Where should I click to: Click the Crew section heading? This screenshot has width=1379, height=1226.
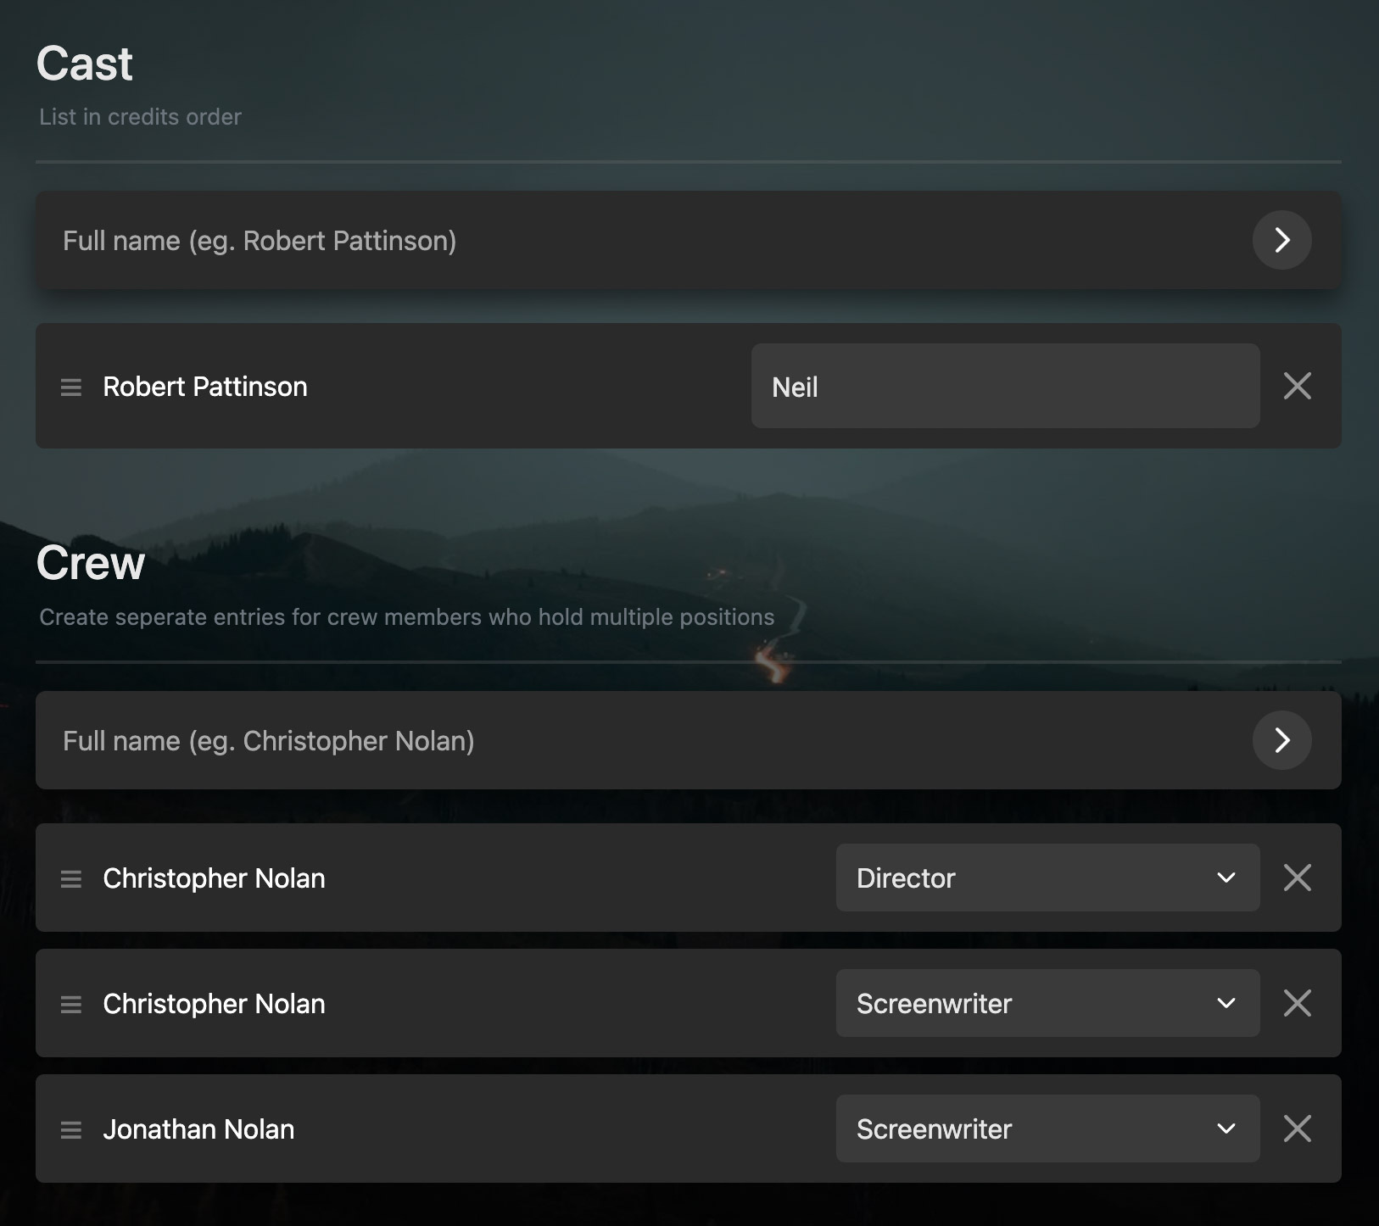click(x=91, y=563)
